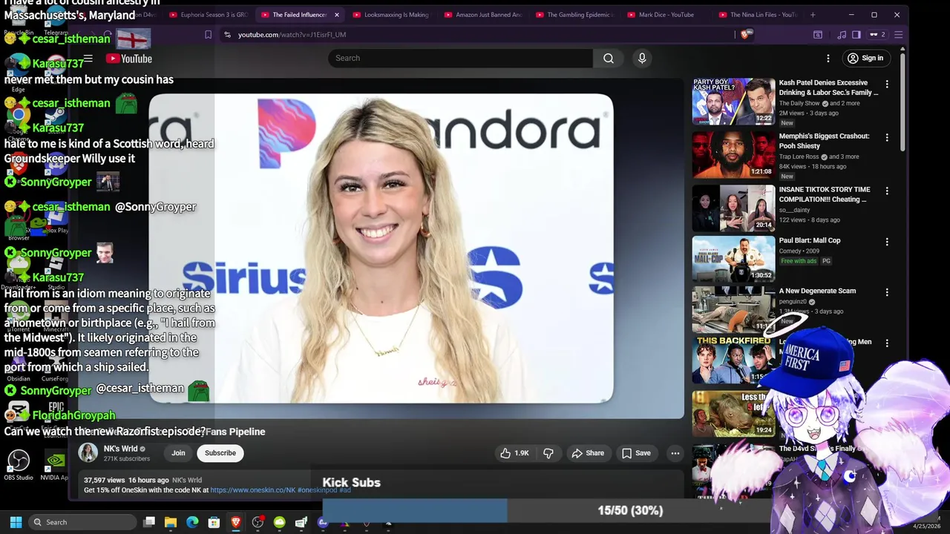This screenshot has width=950, height=534.
Task: Open Brave main hamburger menu
Action: [898, 35]
